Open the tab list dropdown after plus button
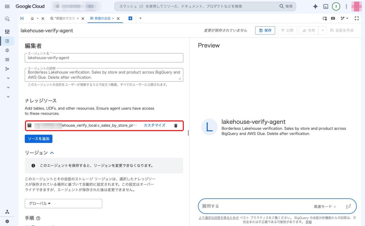The image size is (365, 226). pos(140,18)
